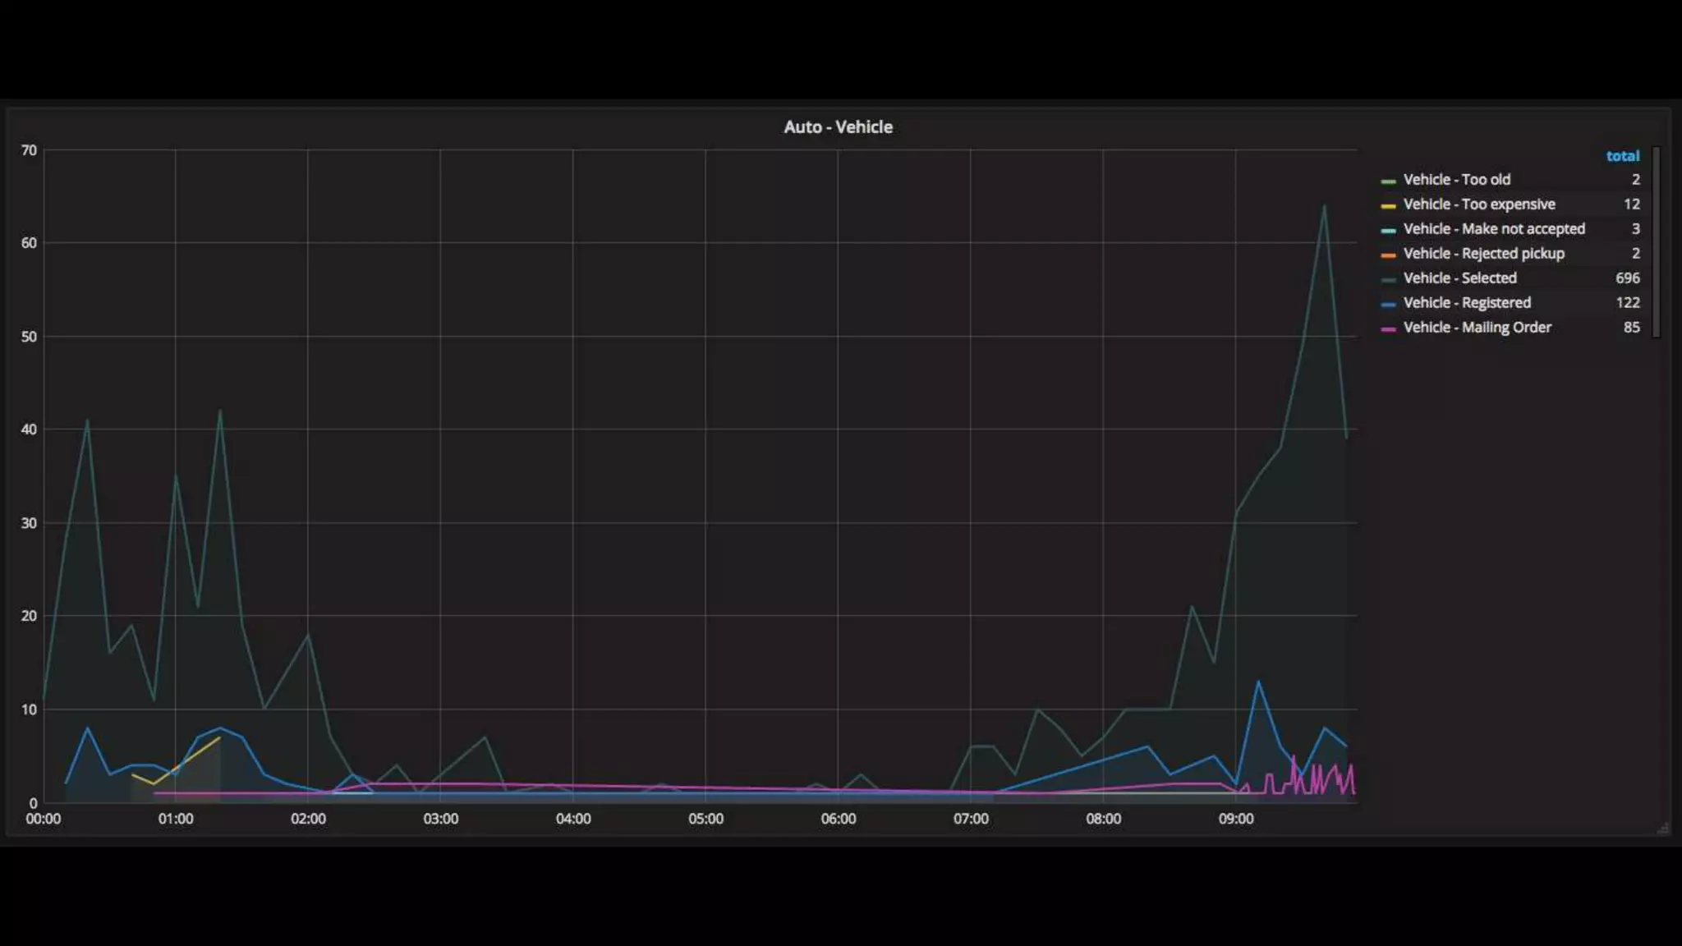
Task: Toggle the Vehicle - Too expensive series label
Action: click(x=1478, y=204)
